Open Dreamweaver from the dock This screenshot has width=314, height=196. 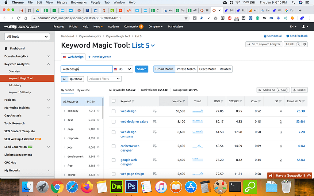tap(117, 187)
